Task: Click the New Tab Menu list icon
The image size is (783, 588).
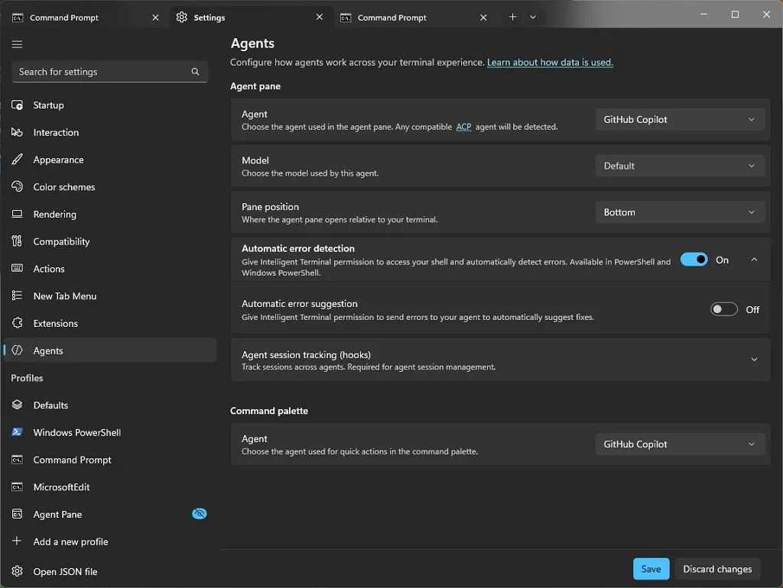Action: click(x=17, y=296)
